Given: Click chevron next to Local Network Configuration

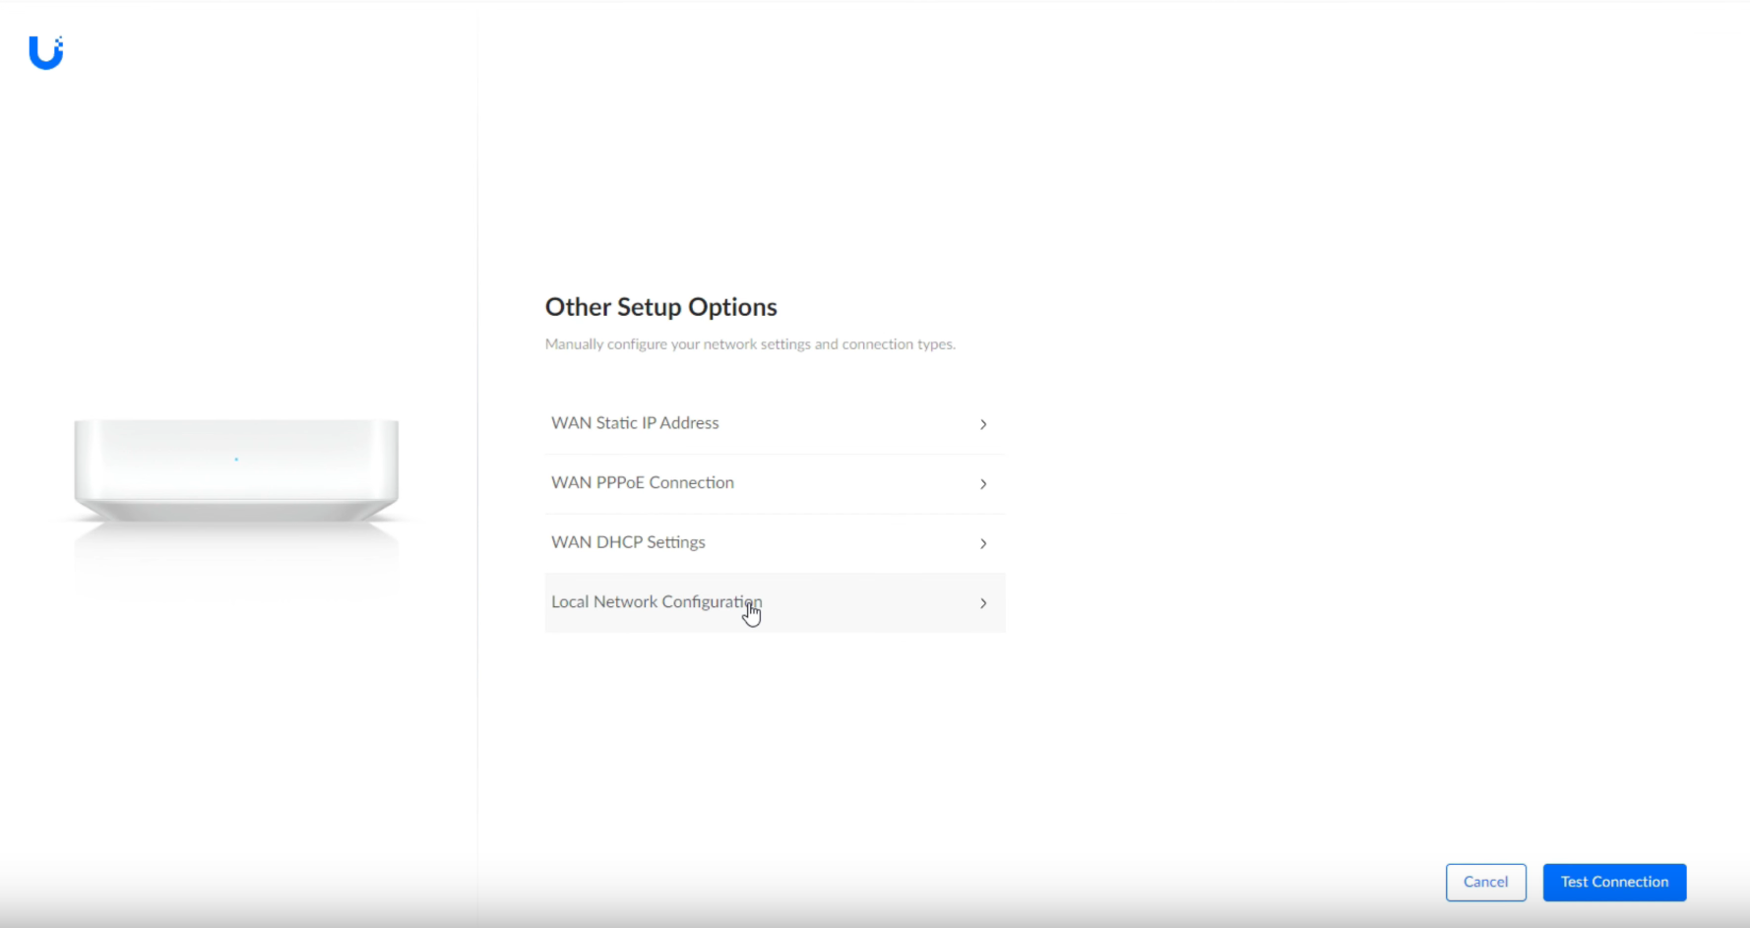Looking at the screenshot, I should pos(982,603).
